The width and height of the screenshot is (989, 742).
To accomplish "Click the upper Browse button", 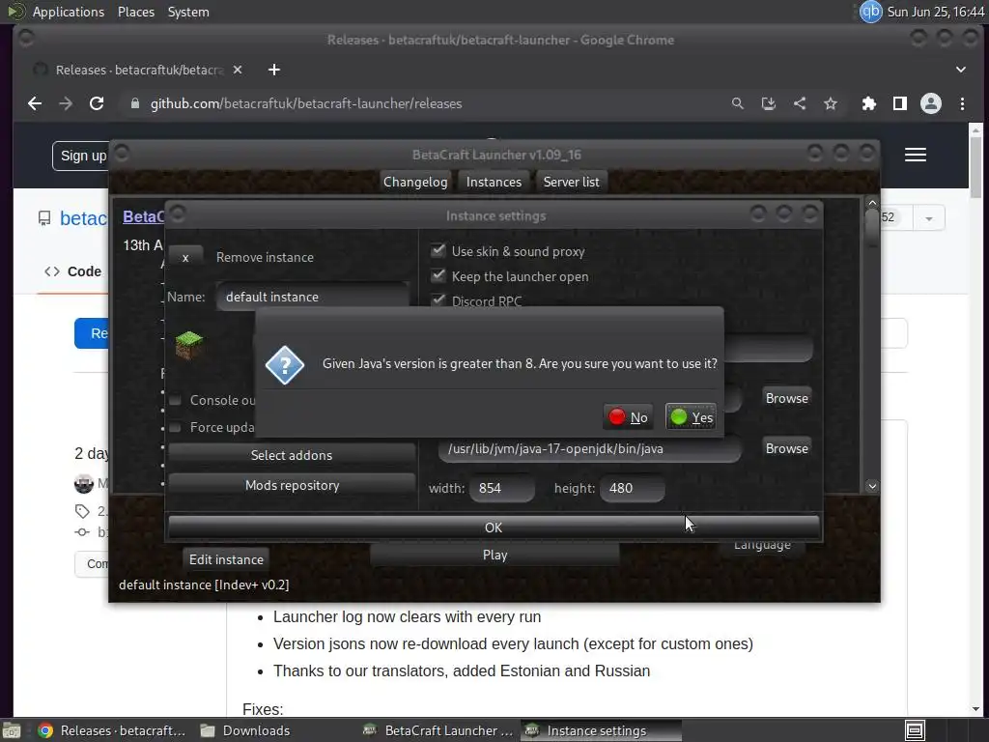I will [786, 398].
